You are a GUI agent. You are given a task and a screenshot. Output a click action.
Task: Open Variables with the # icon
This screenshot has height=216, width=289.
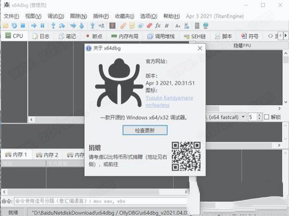click(x=167, y=26)
